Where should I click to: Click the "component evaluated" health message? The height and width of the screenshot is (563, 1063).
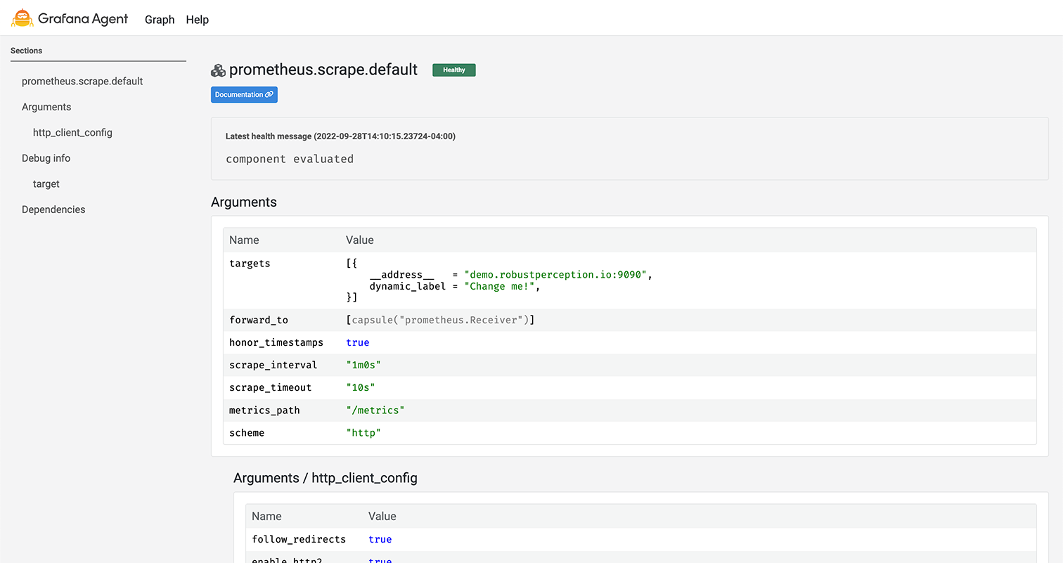[x=290, y=159]
